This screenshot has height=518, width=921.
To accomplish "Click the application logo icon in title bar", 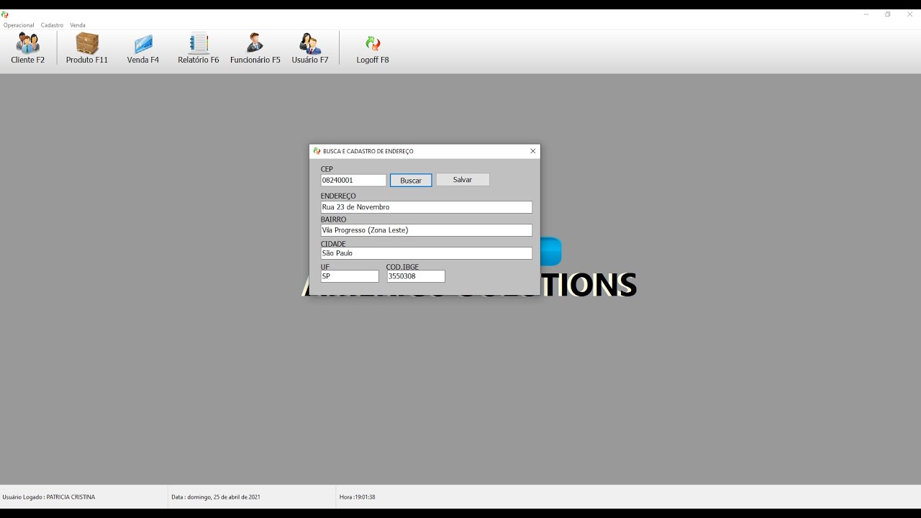I will (x=5, y=14).
